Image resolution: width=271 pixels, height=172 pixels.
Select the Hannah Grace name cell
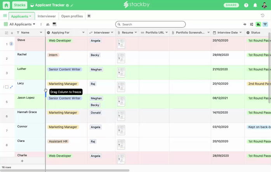pyautogui.click(x=30, y=116)
